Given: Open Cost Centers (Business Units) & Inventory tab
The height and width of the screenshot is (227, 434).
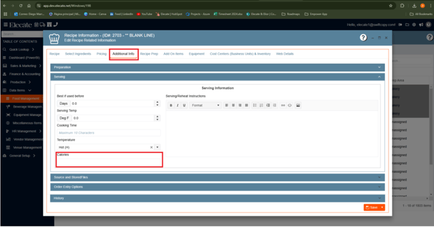Looking at the screenshot, I should pyautogui.click(x=240, y=54).
